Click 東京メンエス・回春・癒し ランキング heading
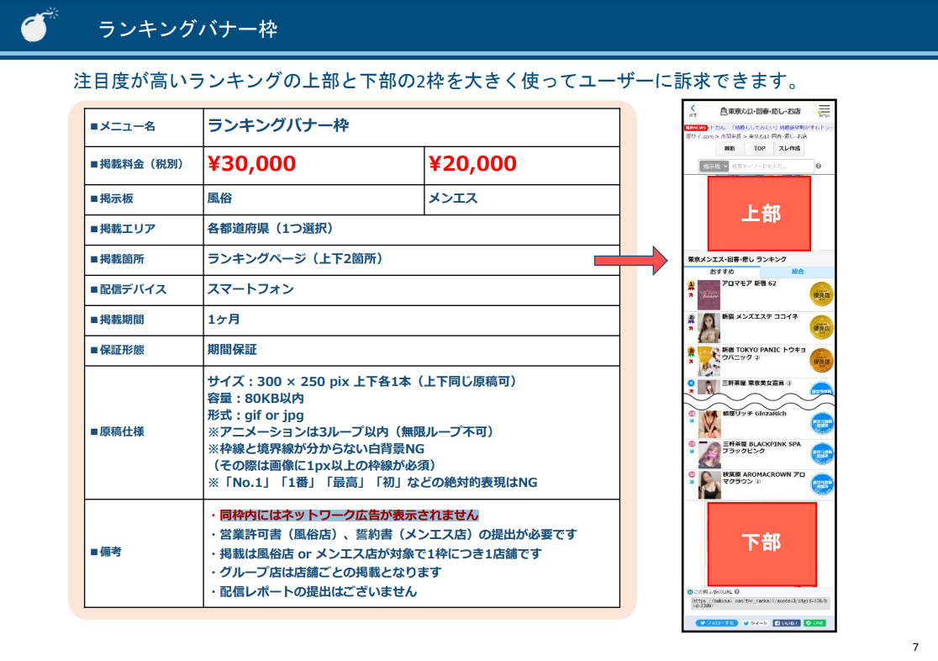The height and width of the screenshot is (661, 938). (x=737, y=259)
